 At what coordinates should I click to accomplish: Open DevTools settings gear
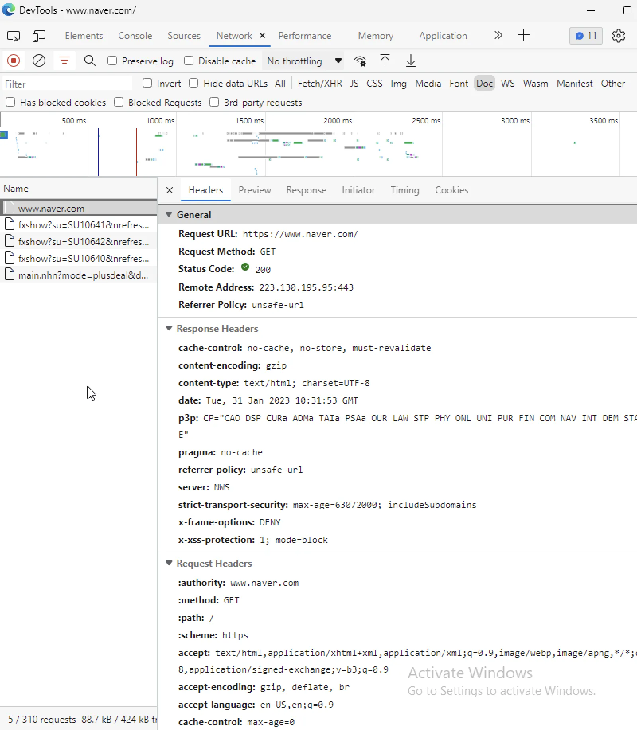(618, 36)
